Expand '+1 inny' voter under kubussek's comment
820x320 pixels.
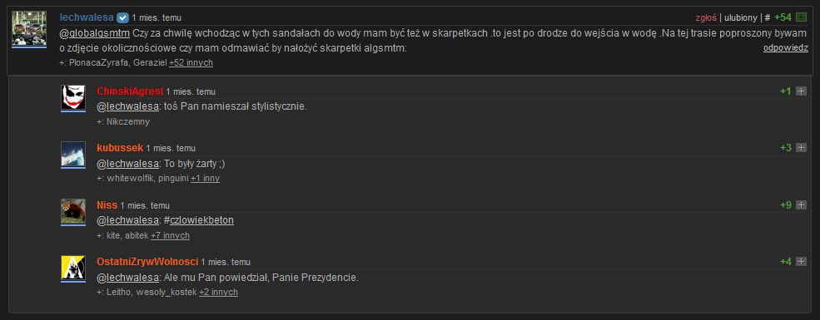coord(205,179)
